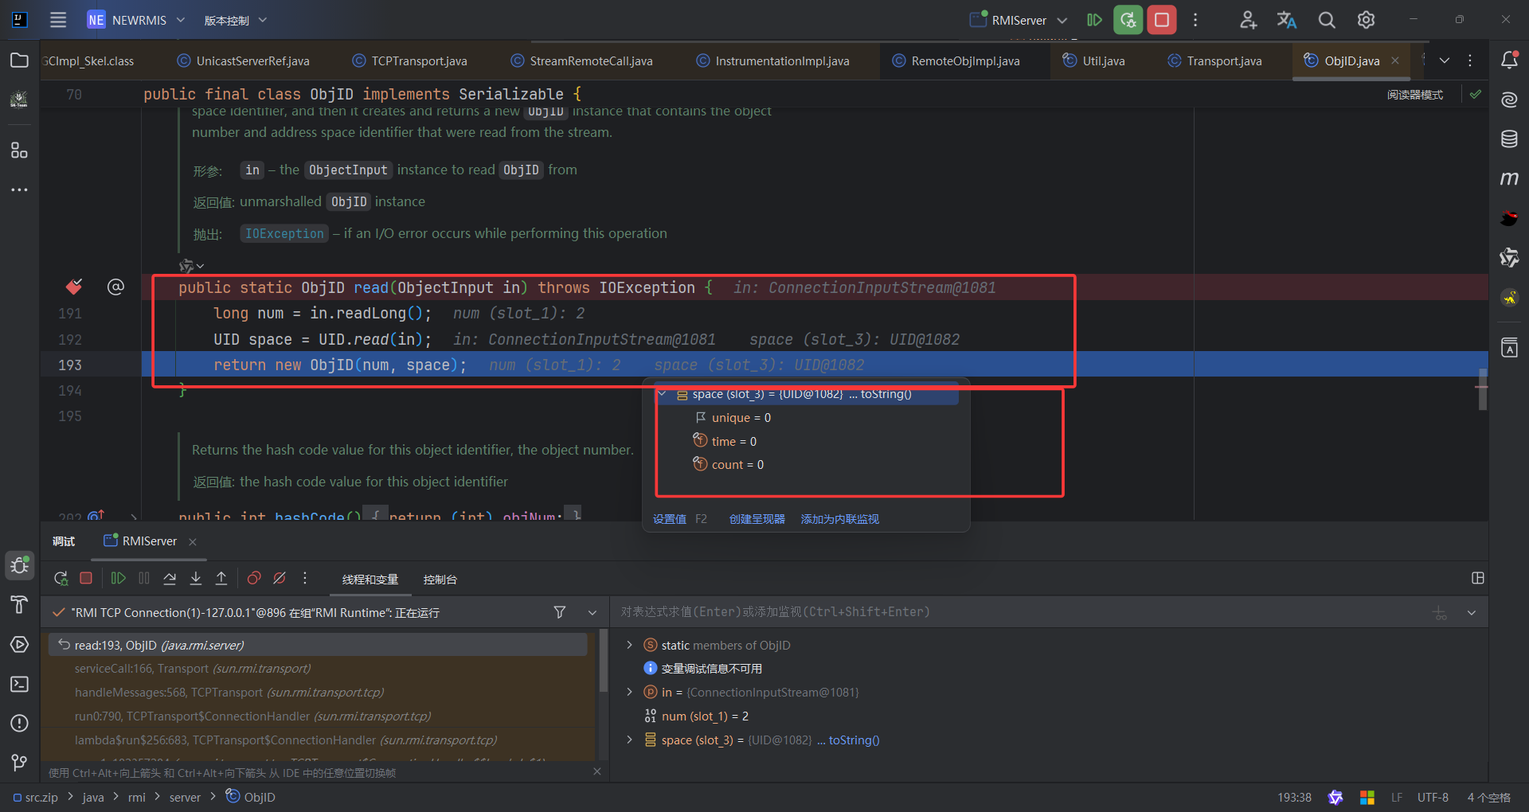1529x812 pixels.
Task: Click Set Value link in popup
Action: click(669, 519)
